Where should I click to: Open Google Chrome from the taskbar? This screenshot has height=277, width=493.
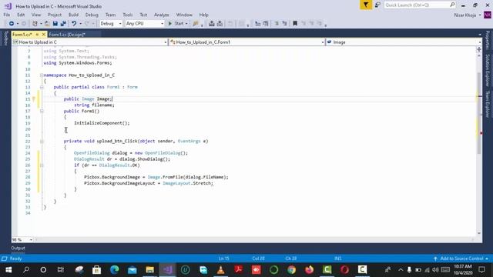[291, 270]
